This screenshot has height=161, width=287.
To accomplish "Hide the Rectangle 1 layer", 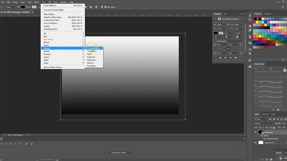I will click(x=256, y=132).
